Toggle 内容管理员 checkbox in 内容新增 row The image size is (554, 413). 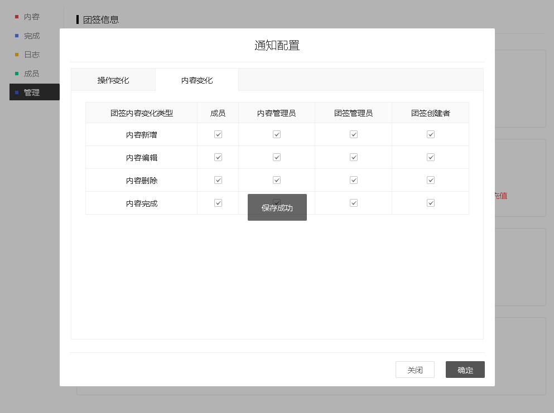pos(277,134)
